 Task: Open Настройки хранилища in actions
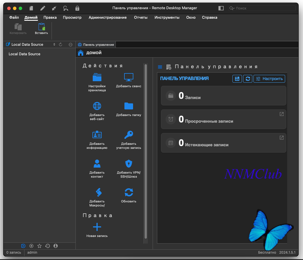click(97, 77)
